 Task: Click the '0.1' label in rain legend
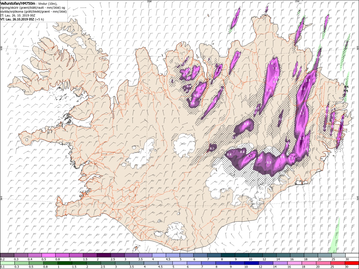pos(2,267)
